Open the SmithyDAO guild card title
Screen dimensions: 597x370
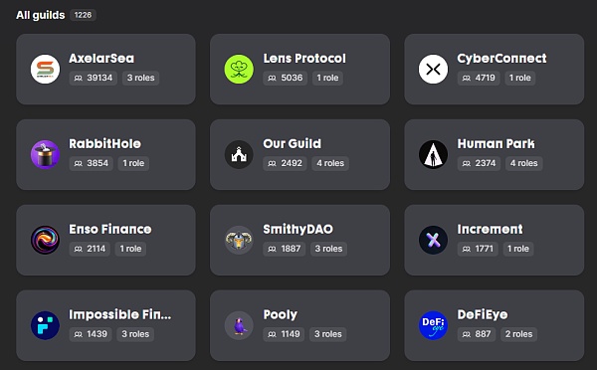pyautogui.click(x=298, y=229)
